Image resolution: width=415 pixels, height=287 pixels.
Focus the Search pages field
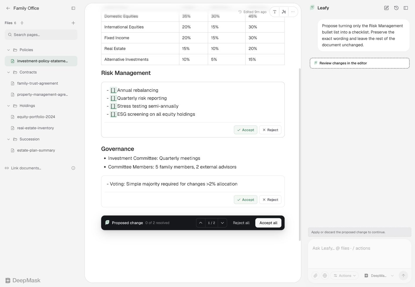(x=41, y=35)
